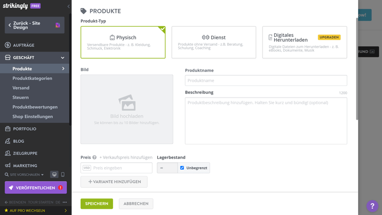Go to Produktkategorien in sidebar
382x215 pixels.
(32, 78)
